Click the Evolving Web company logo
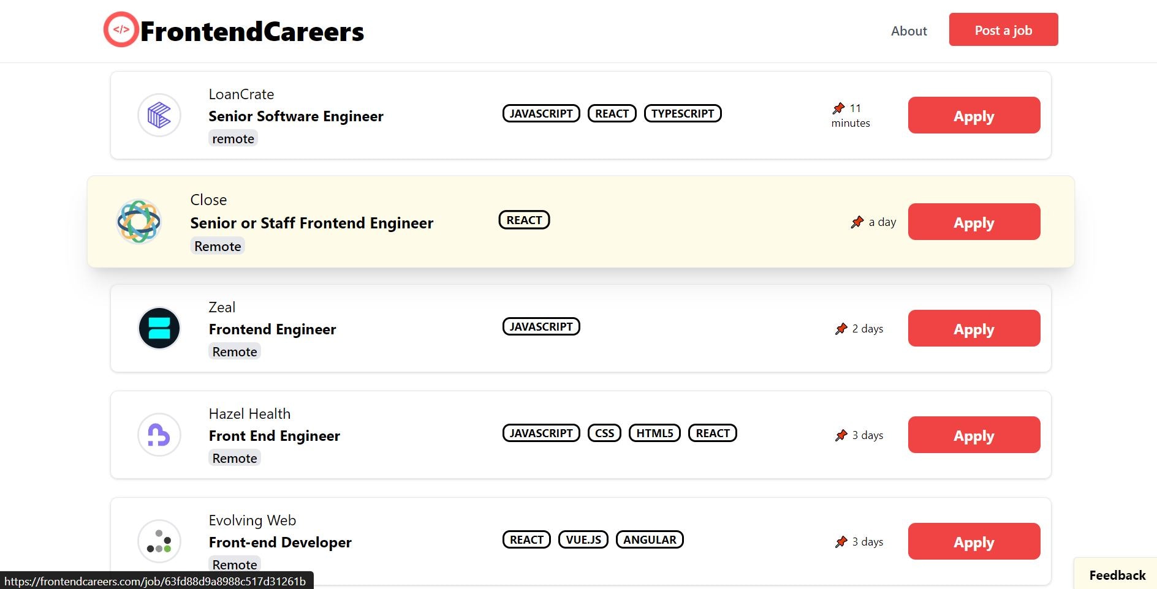1157x589 pixels. (159, 541)
